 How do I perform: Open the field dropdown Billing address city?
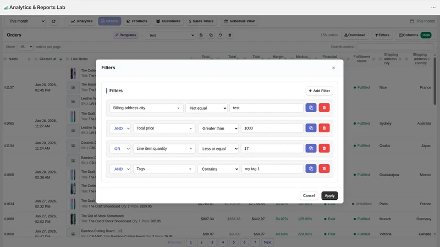point(146,108)
